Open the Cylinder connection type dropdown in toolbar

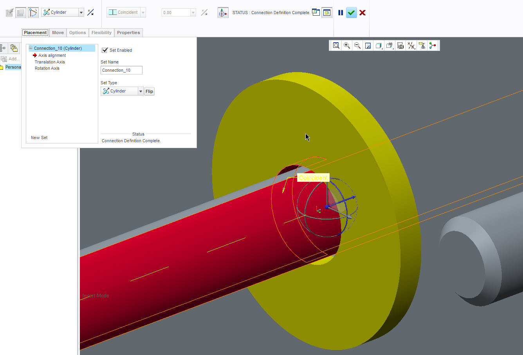(x=81, y=13)
